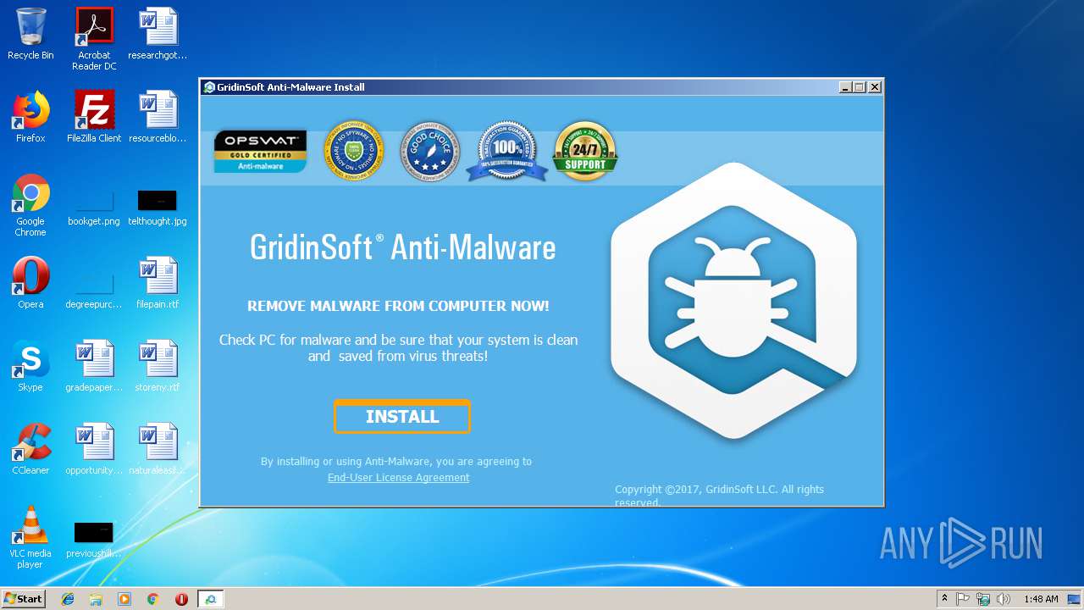Click the copyright GridinSoft LLC text
Viewport: 1084px width, 610px height.
pyautogui.click(x=719, y=496)
